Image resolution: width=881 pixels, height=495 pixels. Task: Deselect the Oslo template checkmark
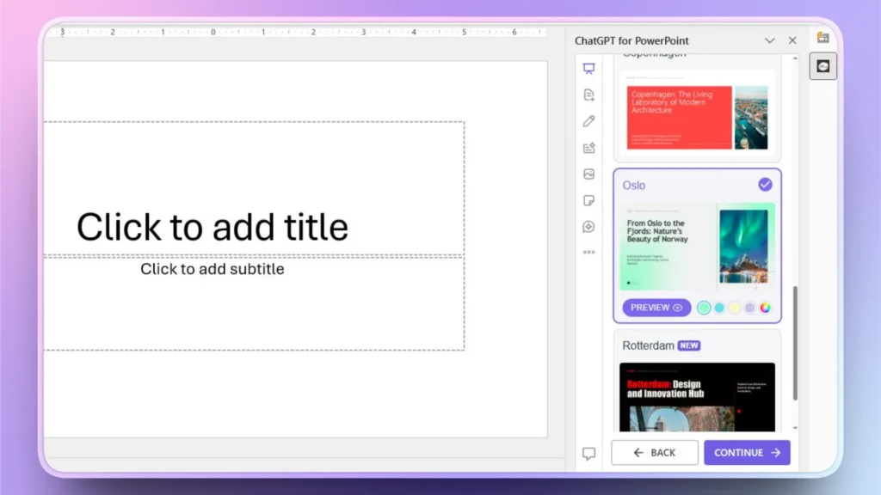765,183
